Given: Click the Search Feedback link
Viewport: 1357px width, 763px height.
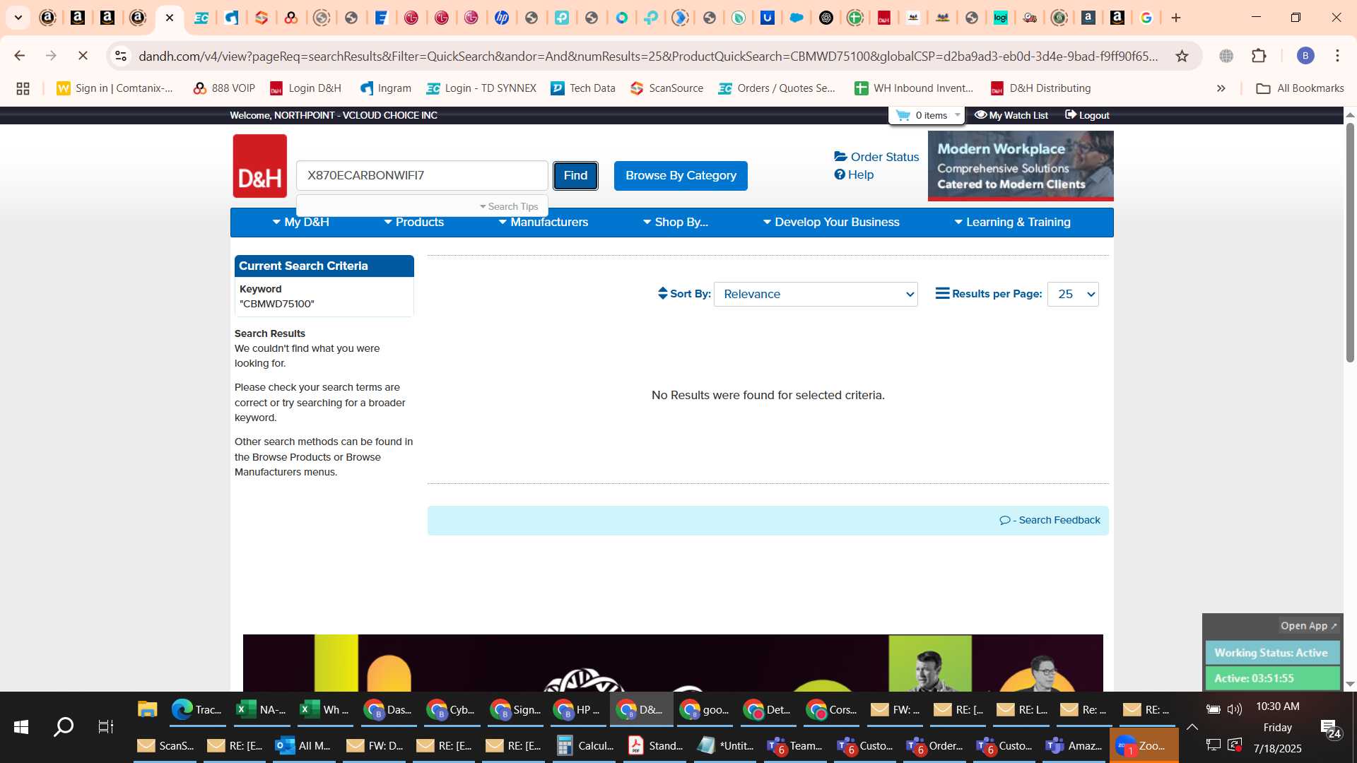Looking at the screenshot, I should (x=1050, y=520).
